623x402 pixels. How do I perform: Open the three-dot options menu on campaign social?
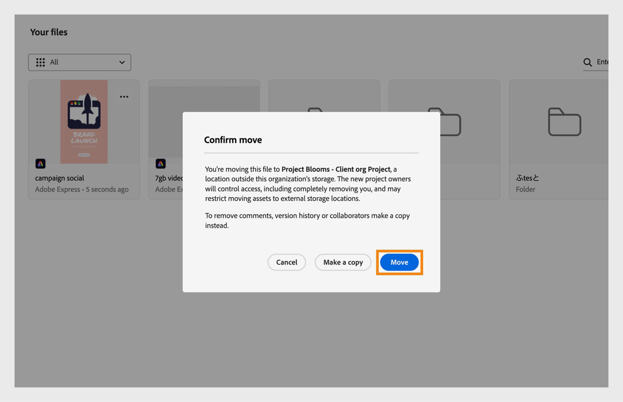(x=124, y=96)
